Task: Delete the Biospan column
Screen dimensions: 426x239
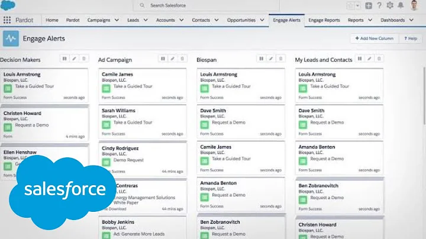Action: click(280, 59)
